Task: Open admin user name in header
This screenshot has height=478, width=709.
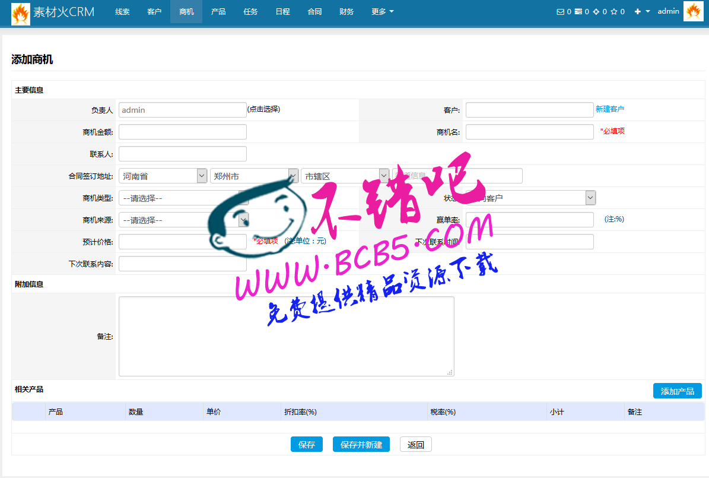Action: click(668, 11)
